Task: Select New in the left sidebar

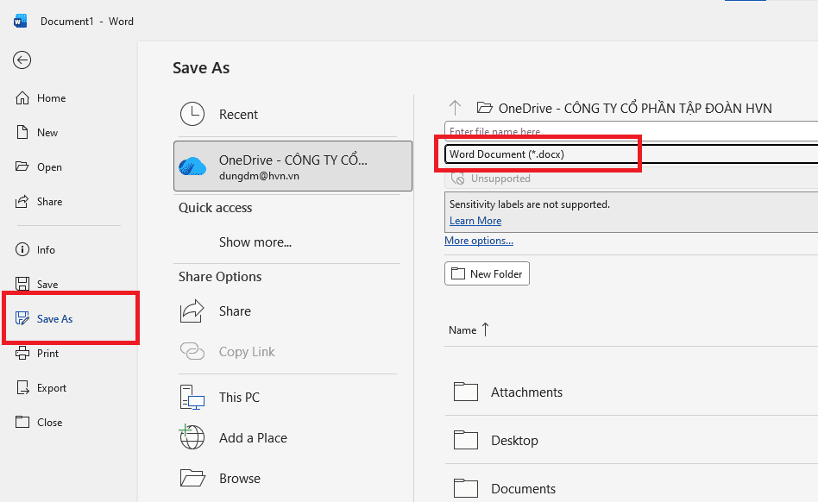Action: [36, 133]
